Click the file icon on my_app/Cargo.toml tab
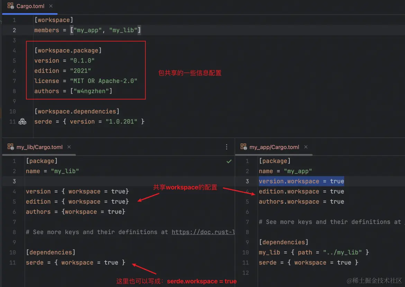The width and height of the screenshot is (405, 287). pos(244,147)
